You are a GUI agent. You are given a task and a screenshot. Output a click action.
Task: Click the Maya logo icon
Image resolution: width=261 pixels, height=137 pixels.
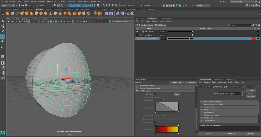3,133
